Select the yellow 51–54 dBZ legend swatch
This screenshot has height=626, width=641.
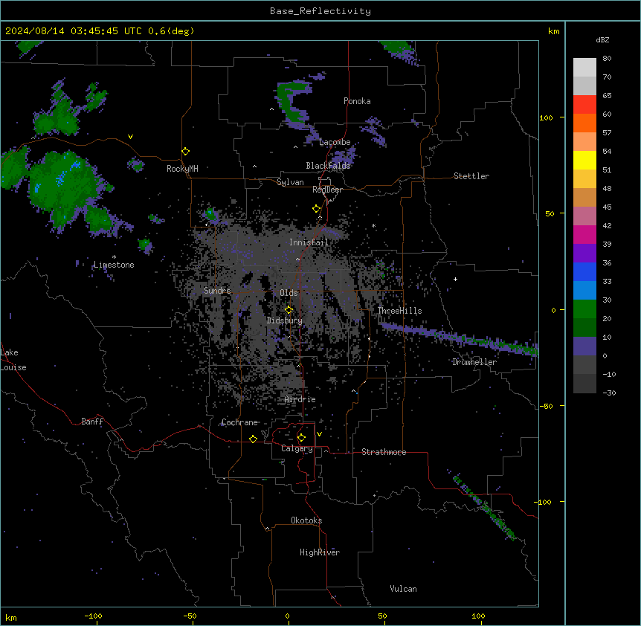click(584, 160)
